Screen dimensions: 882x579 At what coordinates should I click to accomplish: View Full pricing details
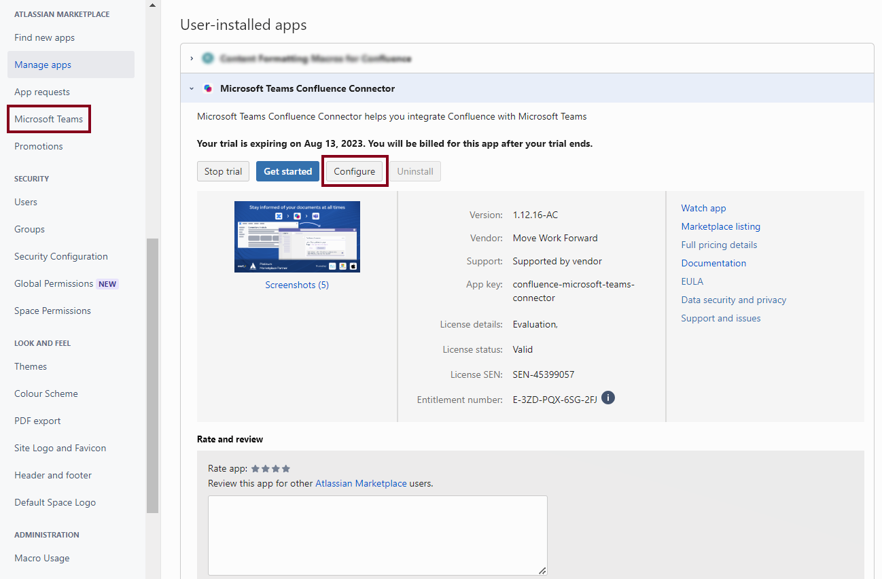[x=719, y=245]
